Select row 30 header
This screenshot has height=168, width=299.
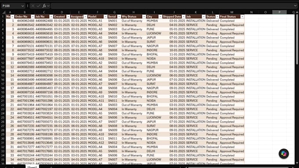[x=3, y=139]
